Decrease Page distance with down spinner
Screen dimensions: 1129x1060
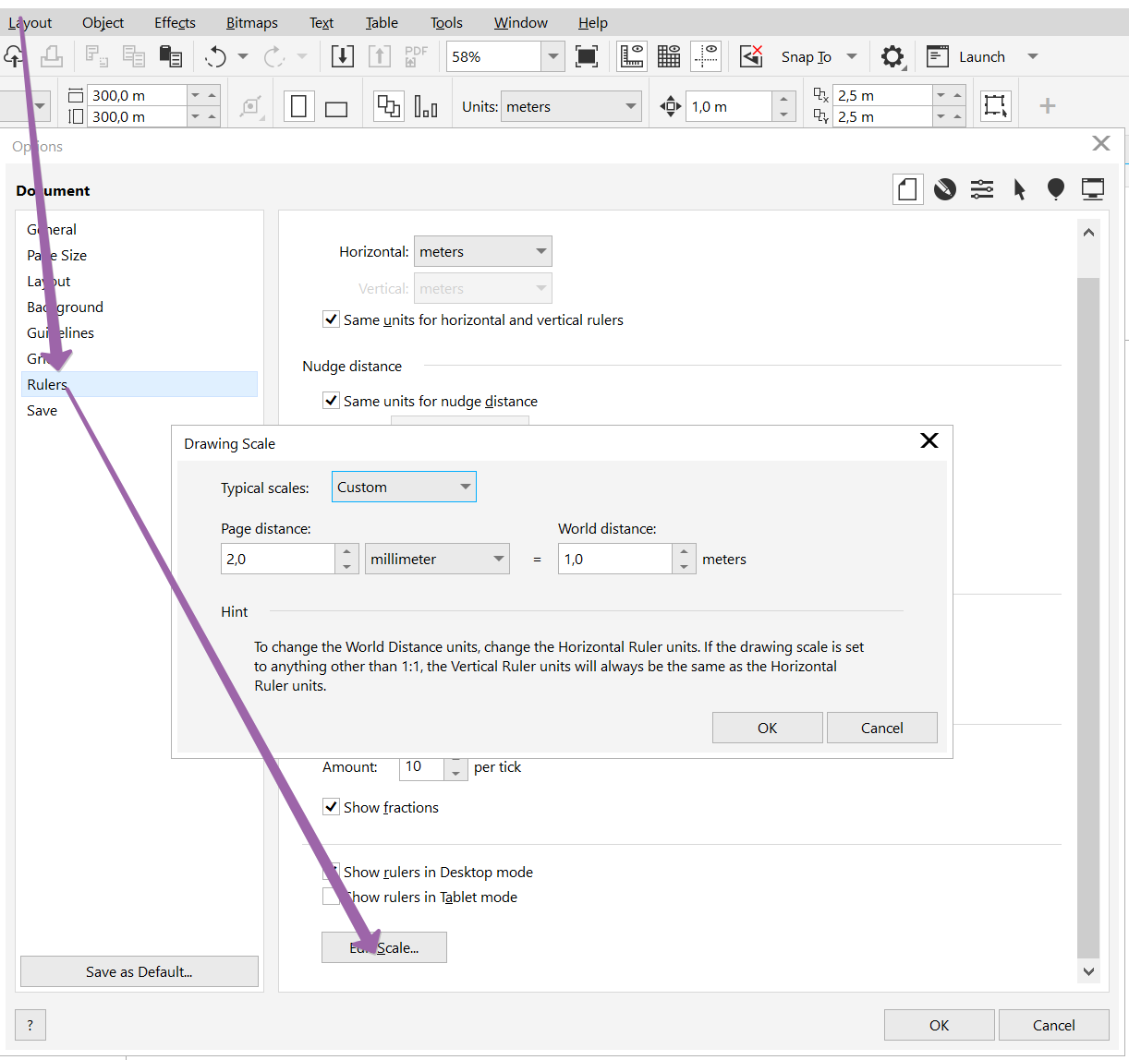tap(346, 566)
